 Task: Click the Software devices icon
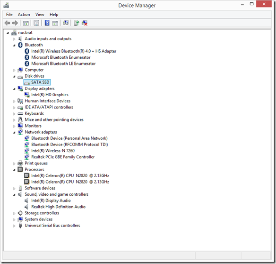coord(20,188)
